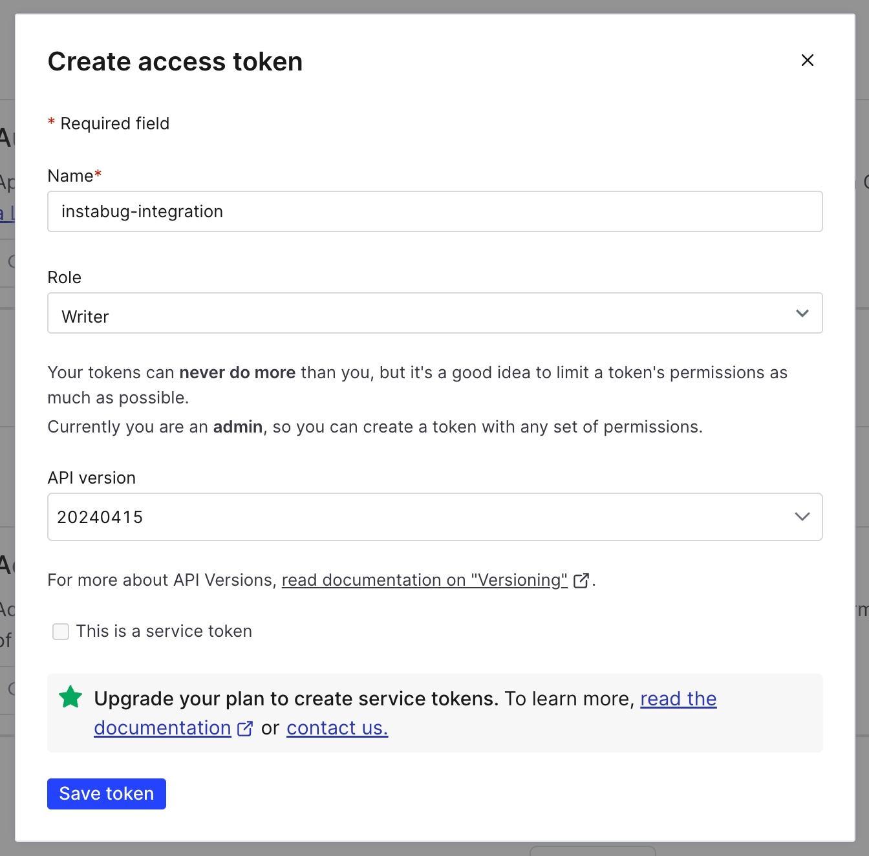This screenshot has height=856, width=869.
Task: Click the "Create access token" dialog heading
Action: pyautogui.click(x=175, y=62)
